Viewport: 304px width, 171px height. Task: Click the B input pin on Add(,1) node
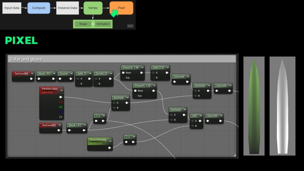coord(78,84)
